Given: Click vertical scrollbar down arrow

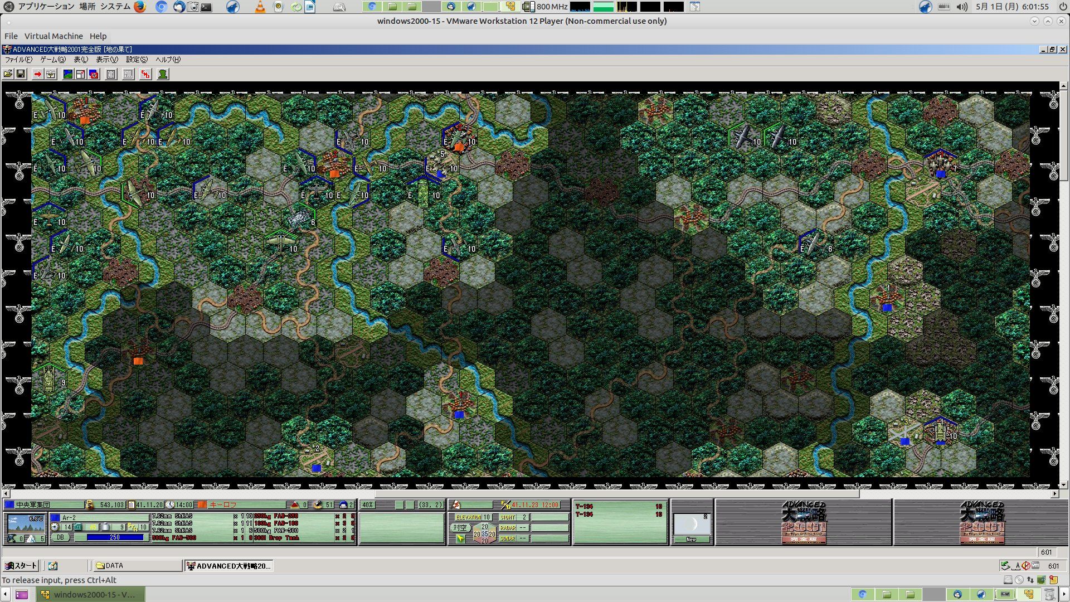Looking at the screenshot, I should pyautogui.click(x=1063, y=485).
